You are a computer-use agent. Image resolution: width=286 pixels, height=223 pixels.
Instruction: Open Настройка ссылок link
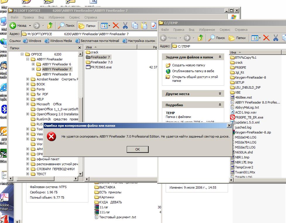click(139, 41)
